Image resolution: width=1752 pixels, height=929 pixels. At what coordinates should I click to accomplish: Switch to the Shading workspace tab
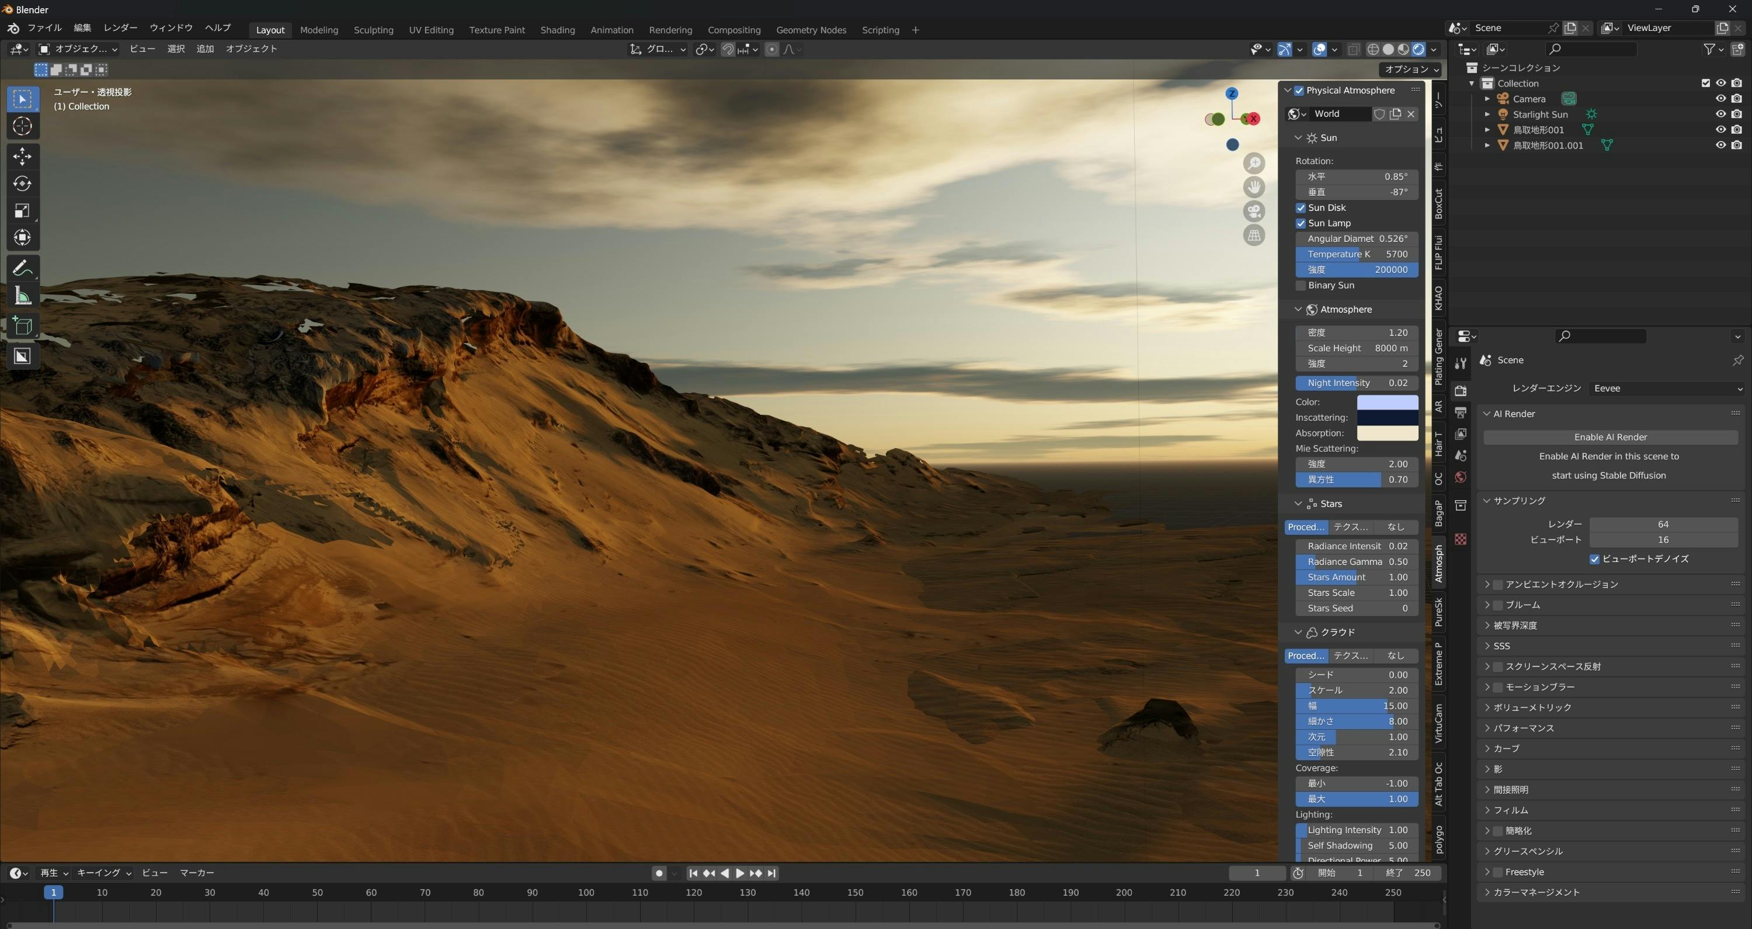point(557,30)
